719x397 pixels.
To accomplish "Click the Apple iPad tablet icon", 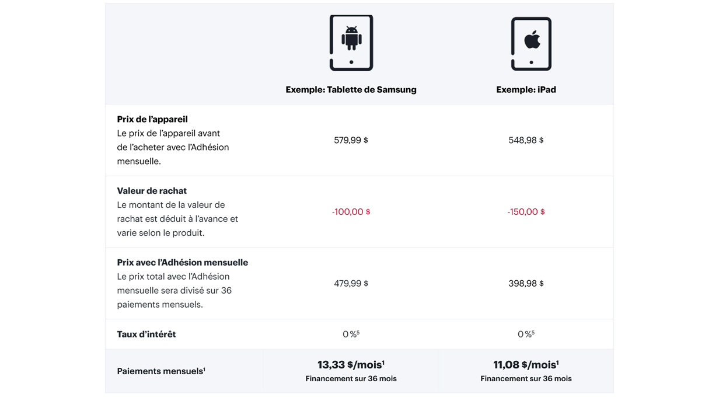I will (x=531, y=44).
